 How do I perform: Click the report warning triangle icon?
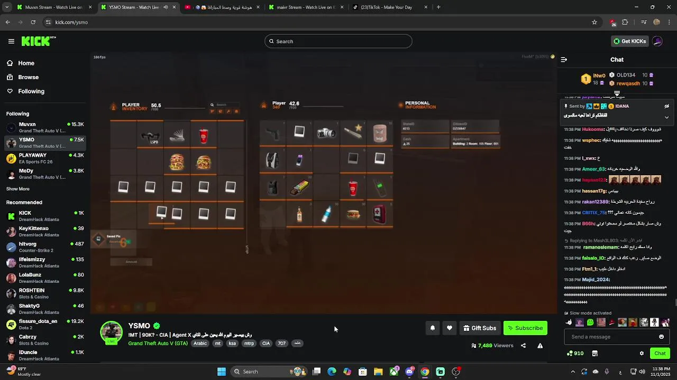(x=540, y=346)
